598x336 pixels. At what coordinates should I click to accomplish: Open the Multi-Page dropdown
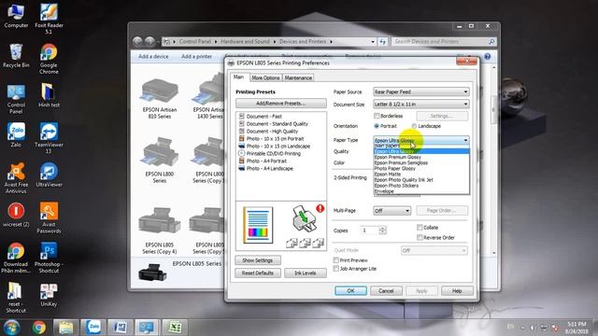(x=392, y=211)
